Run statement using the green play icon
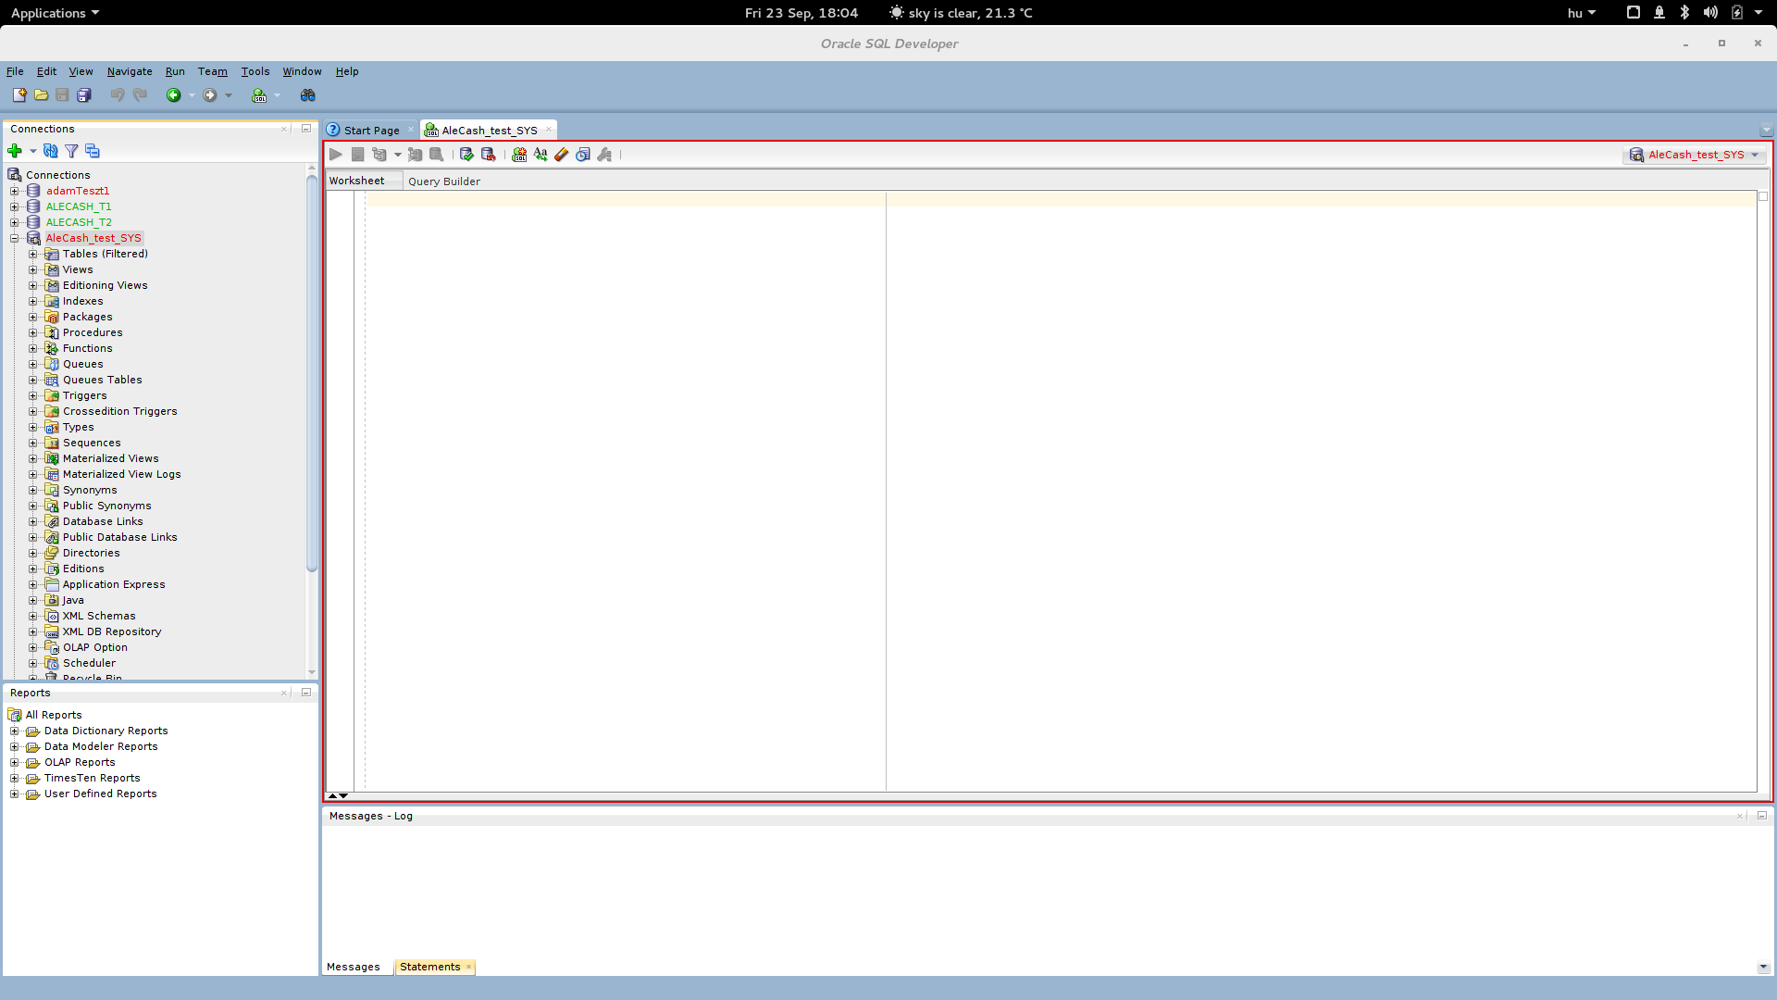This screenshot has height=1000, width=1777. [x=336, y=155]
